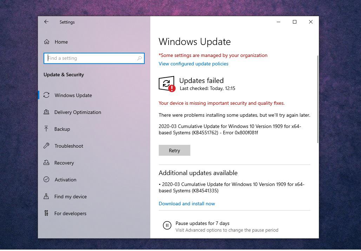Image resolution: width=361 pixels, height=251 pixels.
Task: Click the Recovery sidebar icon
Action: pos(46,163)
